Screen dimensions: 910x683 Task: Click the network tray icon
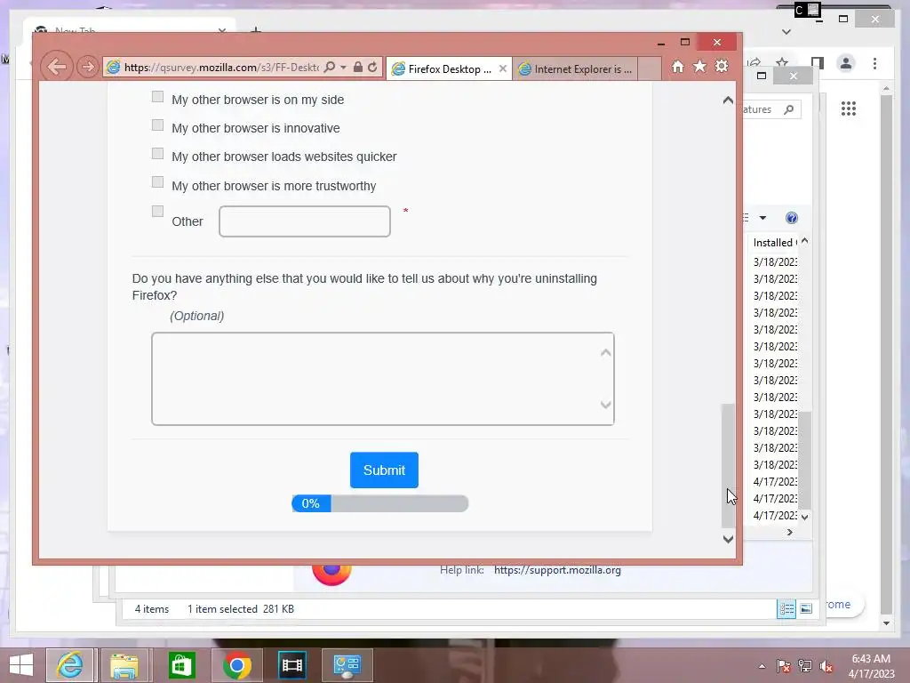click(805, 666)
